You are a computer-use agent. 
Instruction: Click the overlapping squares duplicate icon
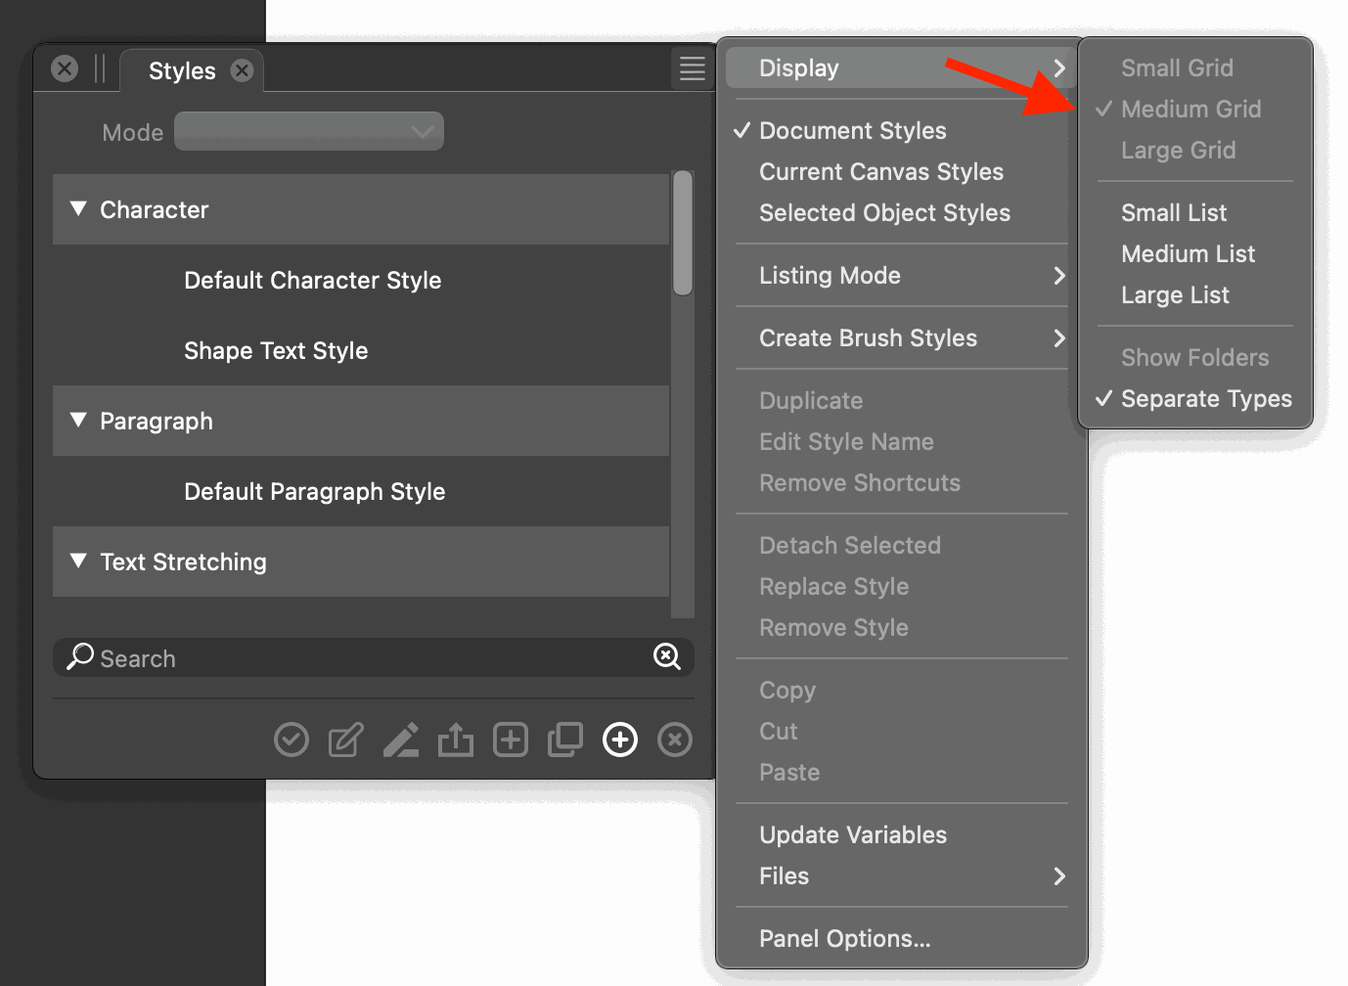(564, 739)
